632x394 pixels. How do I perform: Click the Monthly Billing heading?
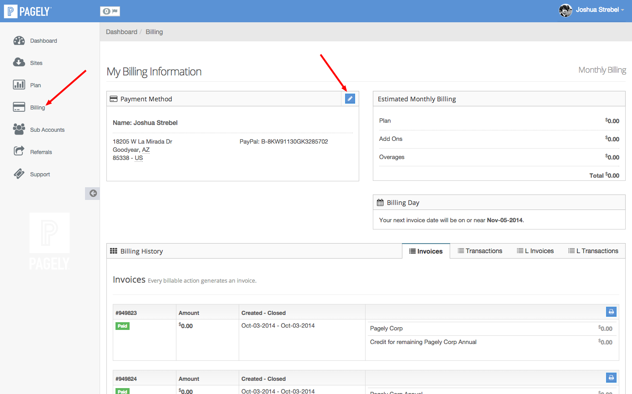click(x=602, y=70)
